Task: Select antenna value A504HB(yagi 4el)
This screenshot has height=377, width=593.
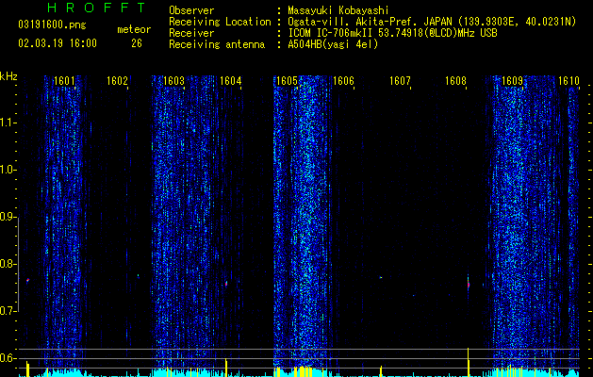Action: click(x=333, y=44)
